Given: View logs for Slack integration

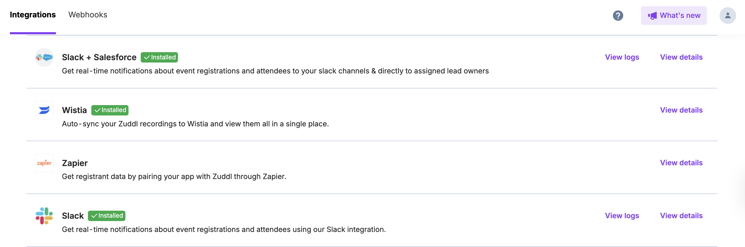Looking at the screenshot, I should 622,216.
